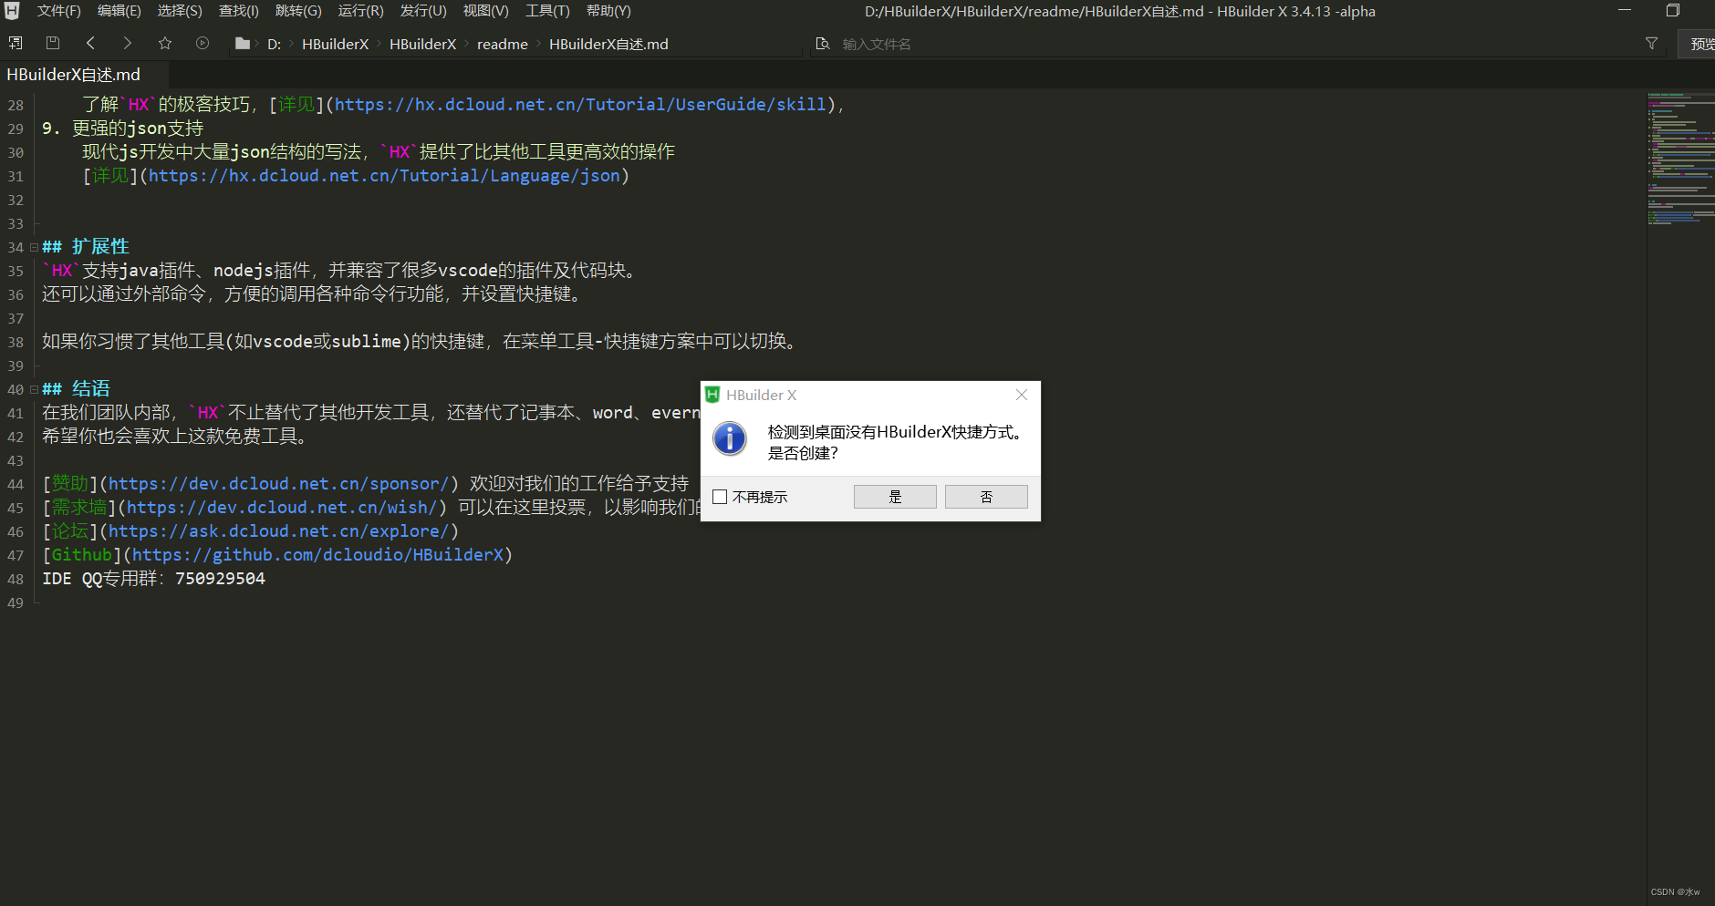Open the Github link on line 47
Image resolution: width=1715 pixels, height=906 pixels.
coord(81,554)
